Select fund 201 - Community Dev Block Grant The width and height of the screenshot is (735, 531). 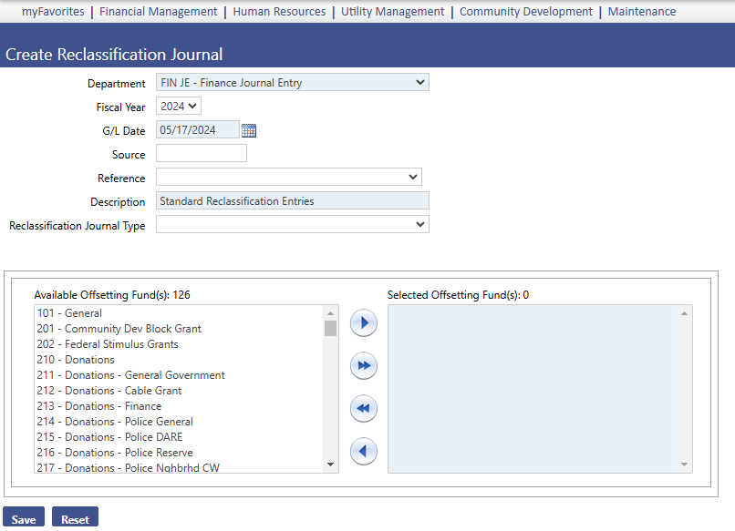click(179, 329)
